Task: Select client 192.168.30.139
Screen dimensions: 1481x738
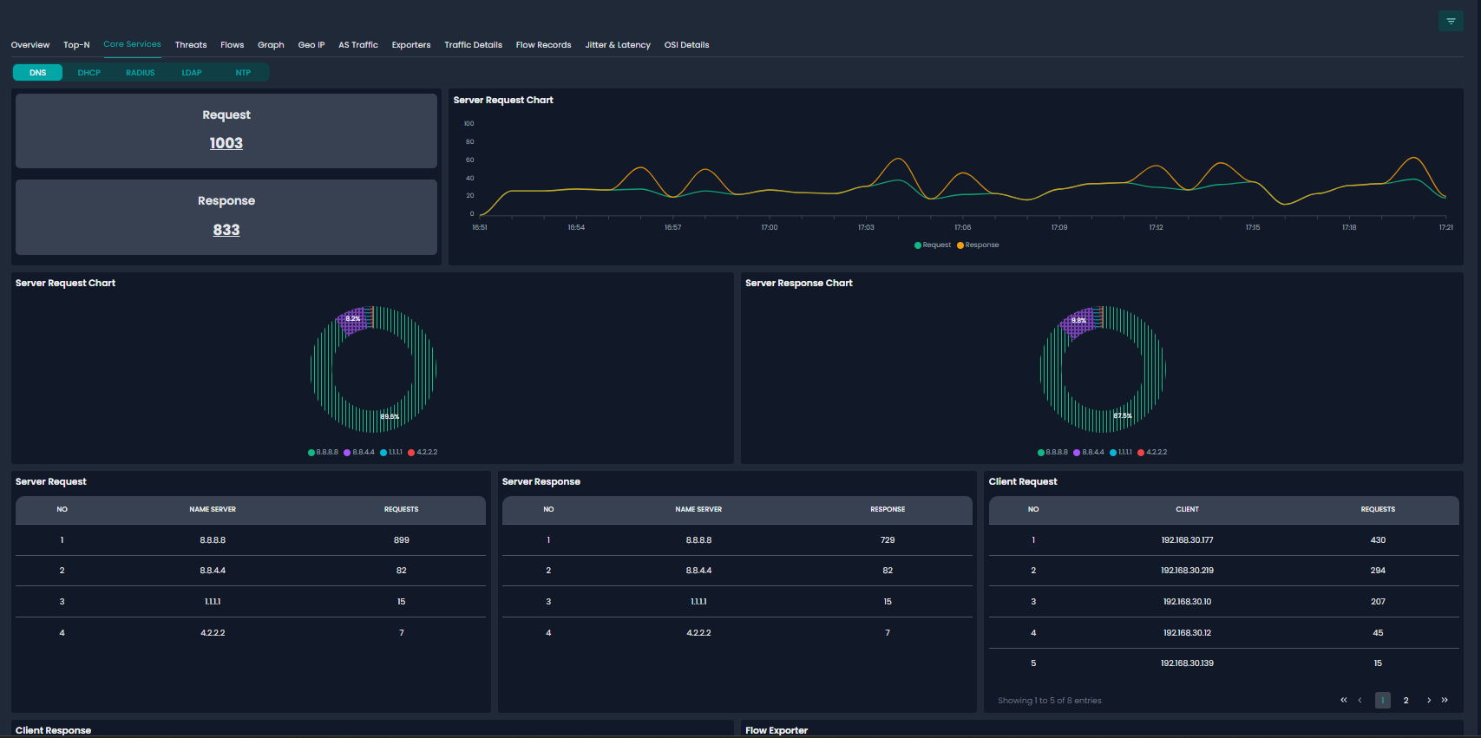Action: click(1188, 663)
